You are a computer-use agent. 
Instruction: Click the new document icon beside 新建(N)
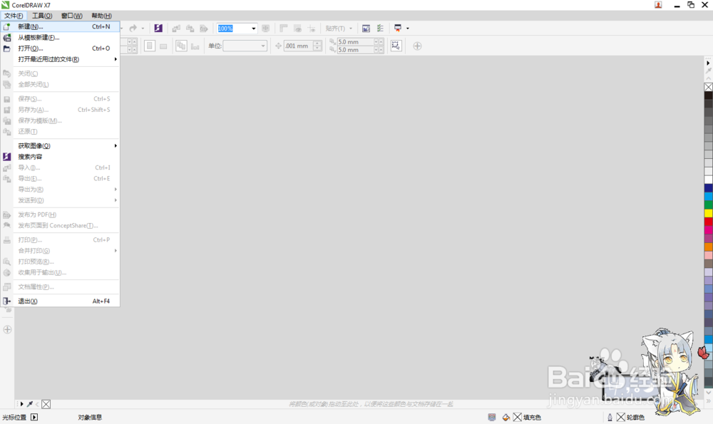coord(6,27)
